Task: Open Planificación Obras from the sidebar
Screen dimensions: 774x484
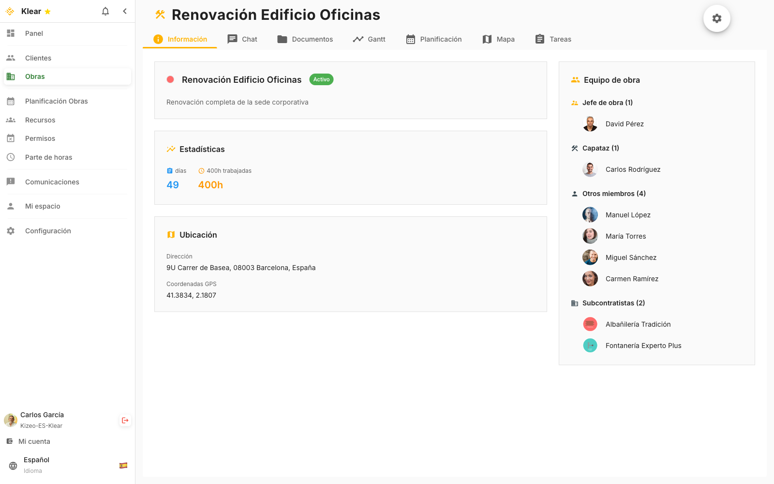Action: pyautogui.click(x=56, y=101)
